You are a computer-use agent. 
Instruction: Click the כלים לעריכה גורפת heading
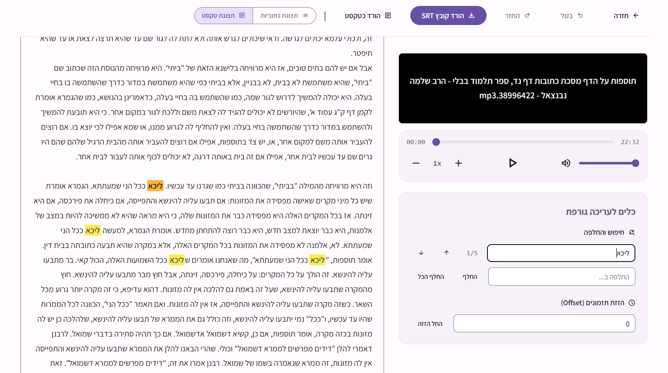[x=600, y=212]
